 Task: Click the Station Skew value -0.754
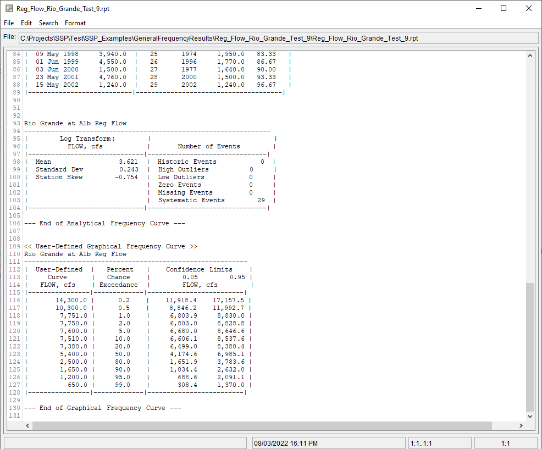(x=126, y=177)
